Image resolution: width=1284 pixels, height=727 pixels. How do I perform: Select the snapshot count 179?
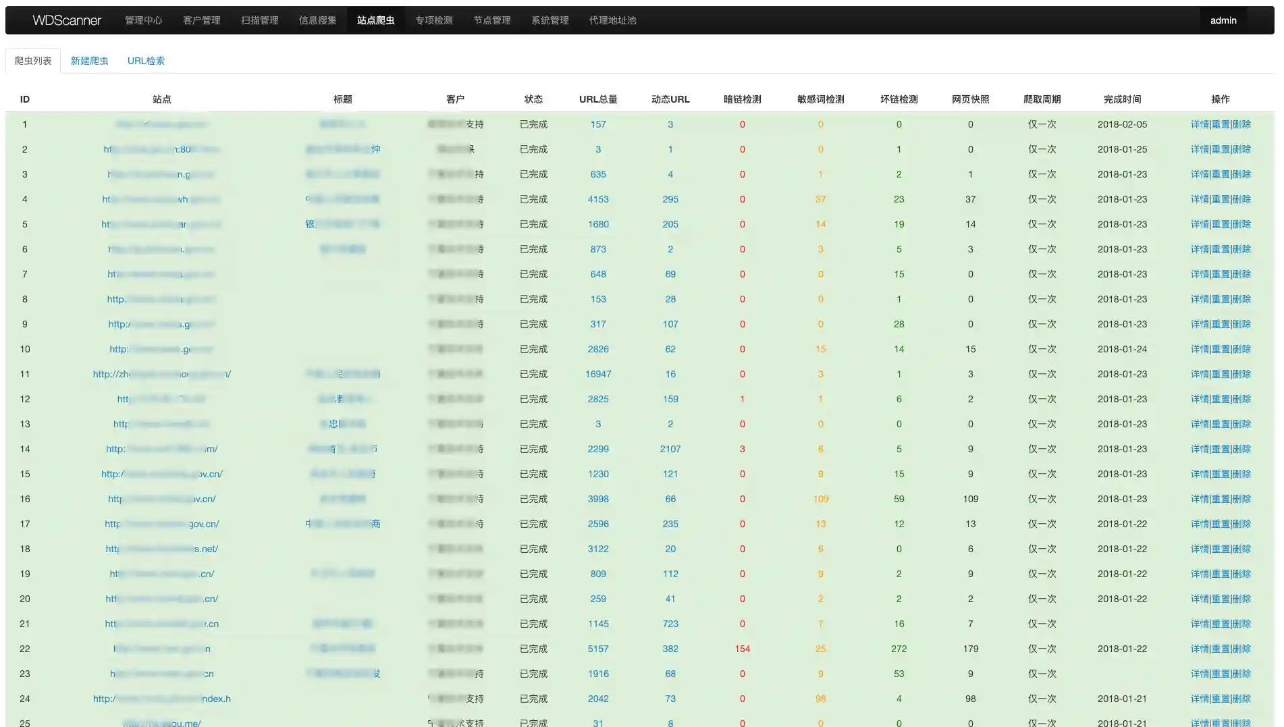[x=971, y=649]
